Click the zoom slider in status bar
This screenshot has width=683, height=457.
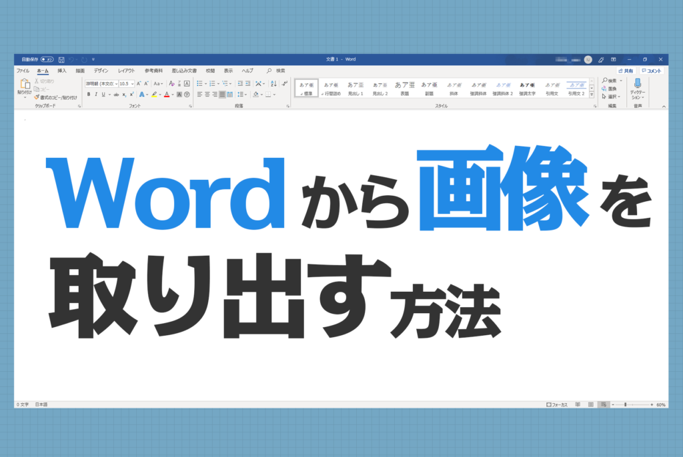[x=625, y=404]
